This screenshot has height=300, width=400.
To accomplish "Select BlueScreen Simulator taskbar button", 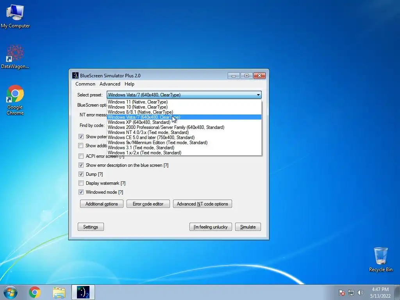I will 83,292.
